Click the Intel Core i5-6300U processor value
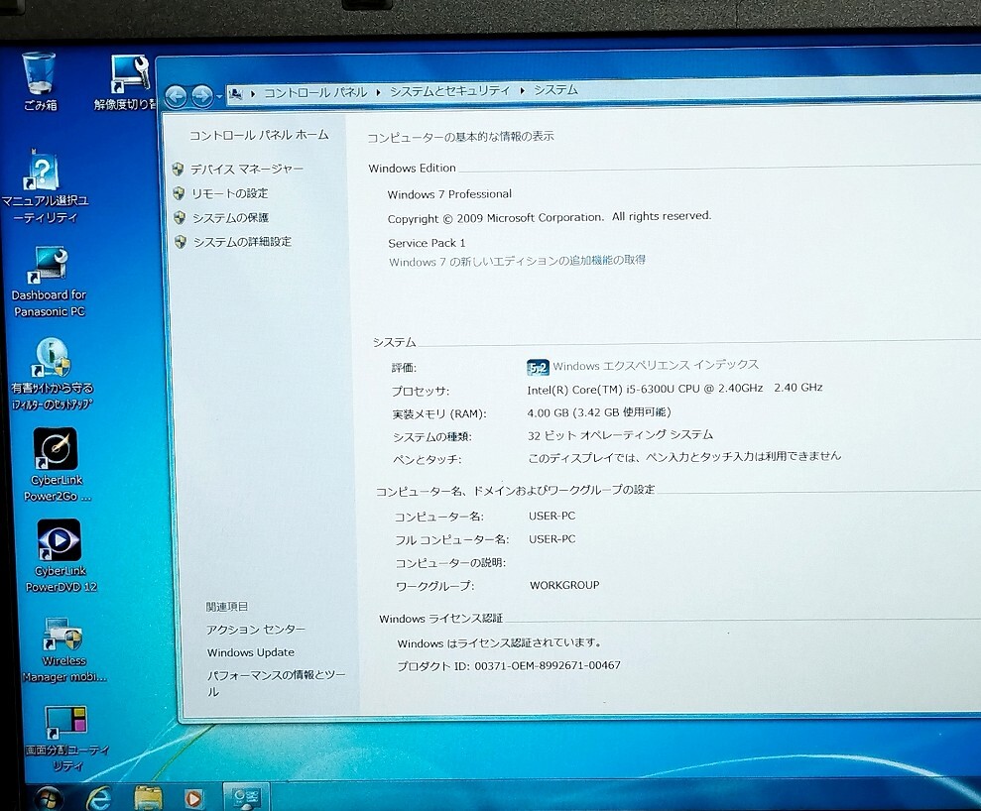The image size is (981, 811). (x=674, y=389)
